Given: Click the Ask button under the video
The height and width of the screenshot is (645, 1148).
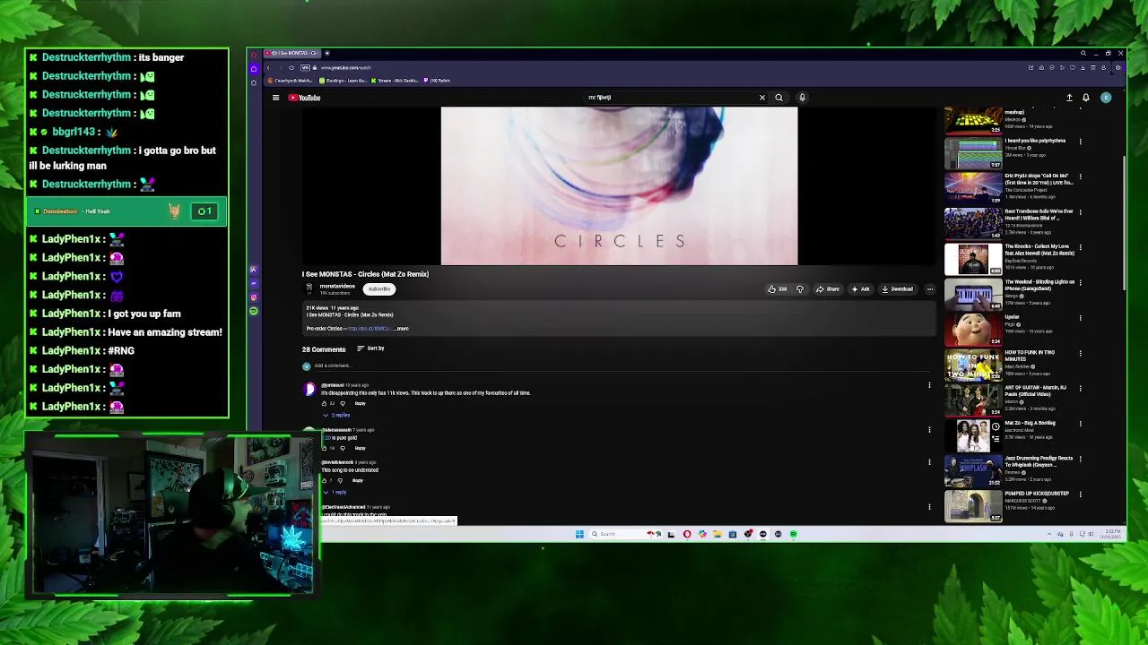Looking at the screenshot, I should (x=861, y=289).
